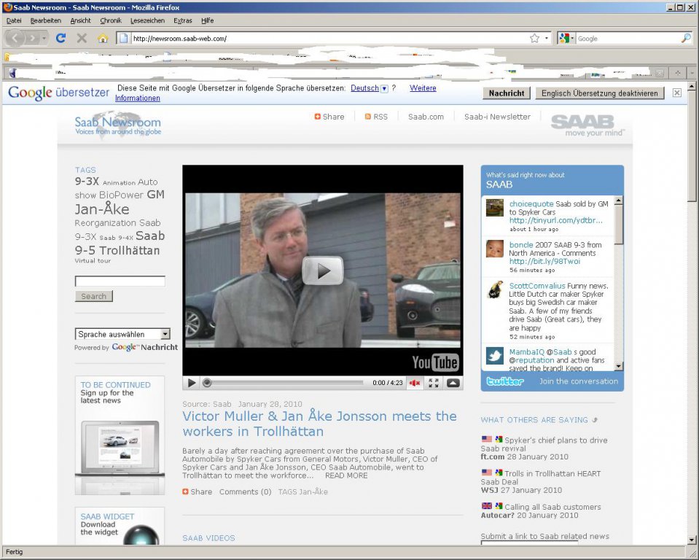
Task: Click the SAAB move your mind logo
Action: click(587, 125)
